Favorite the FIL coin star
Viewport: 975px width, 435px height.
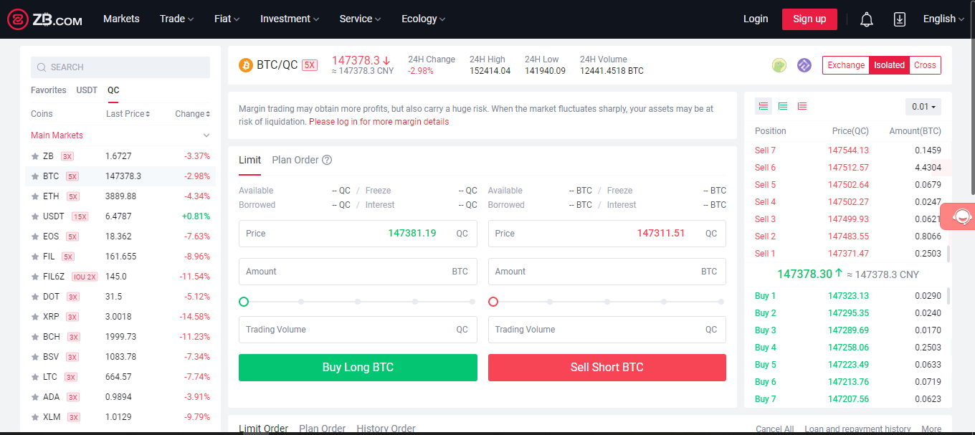coord(34,257)
